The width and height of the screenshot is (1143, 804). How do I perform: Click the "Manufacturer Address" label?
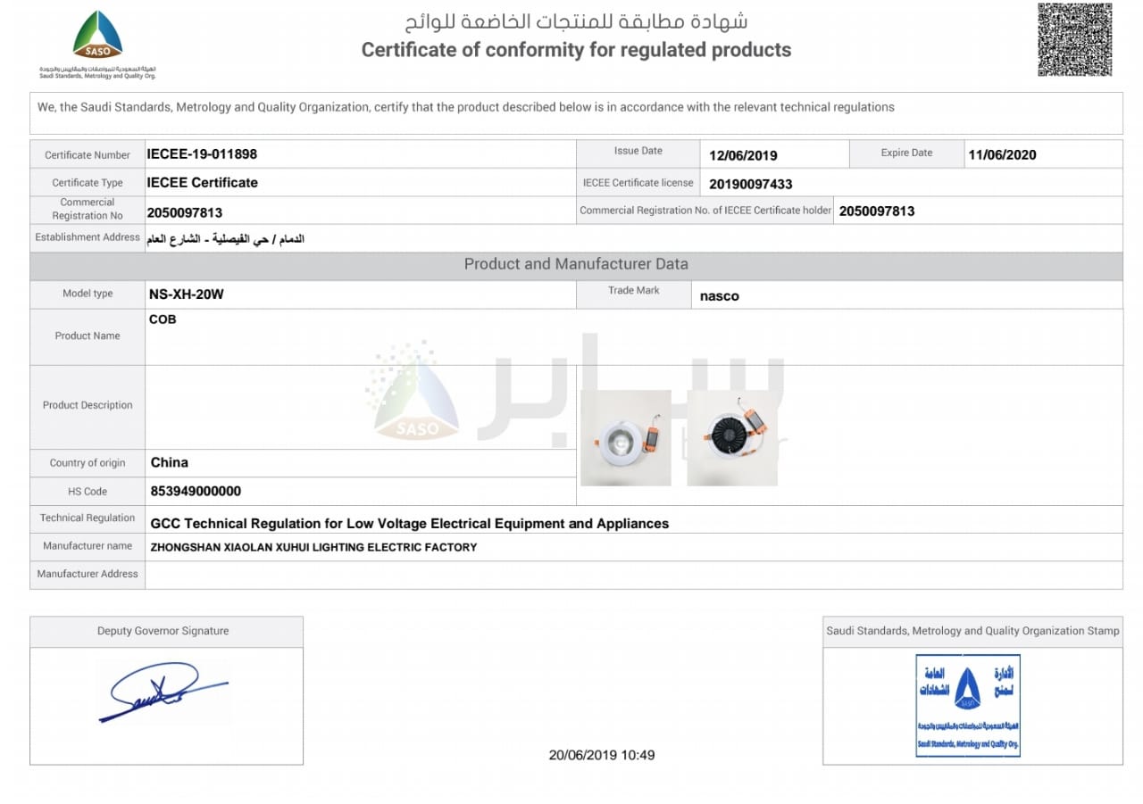[88, 574]
